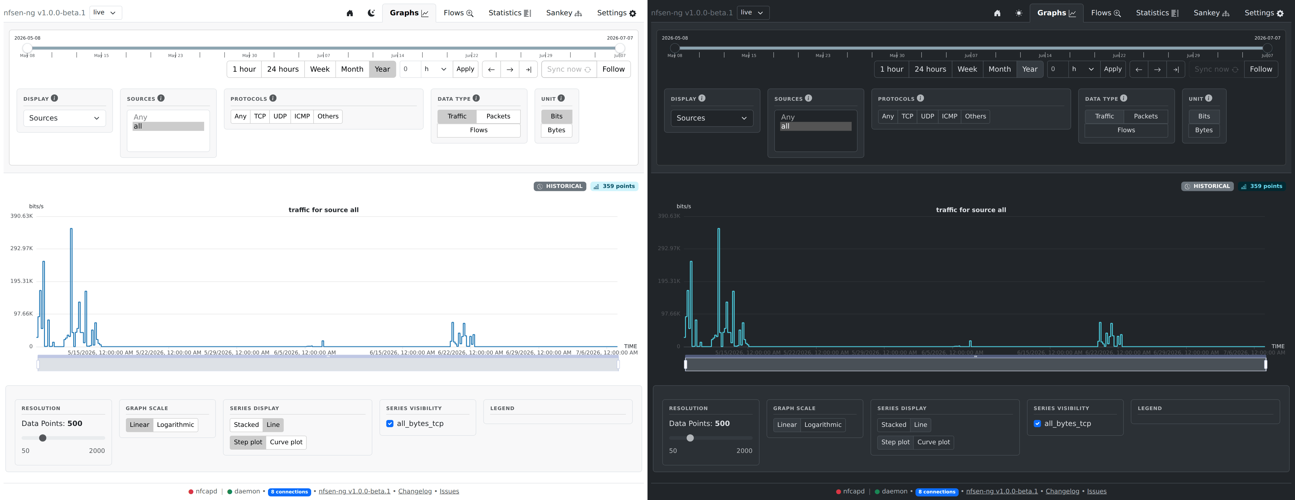Open the Sankey tab in the dark window
This screenshot has height=500, width=1295.
[1212, 13]
